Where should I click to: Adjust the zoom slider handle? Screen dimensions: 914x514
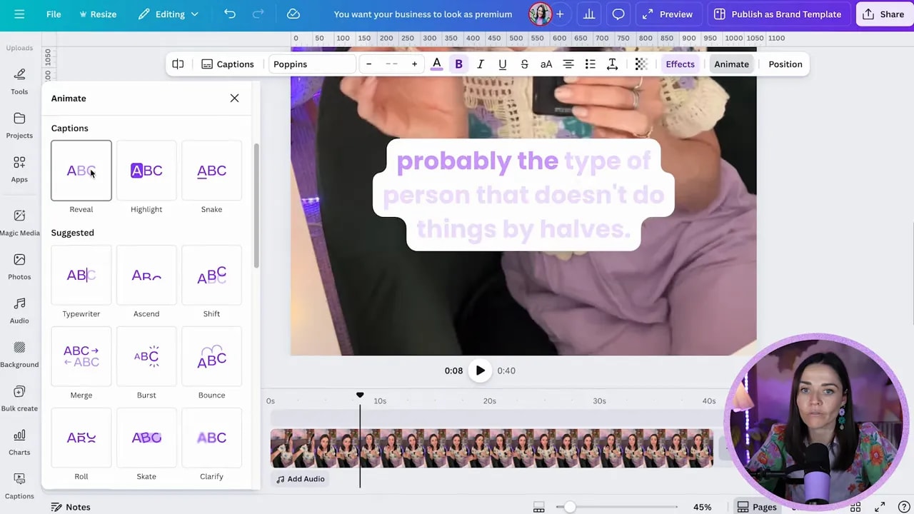[569, 507]
